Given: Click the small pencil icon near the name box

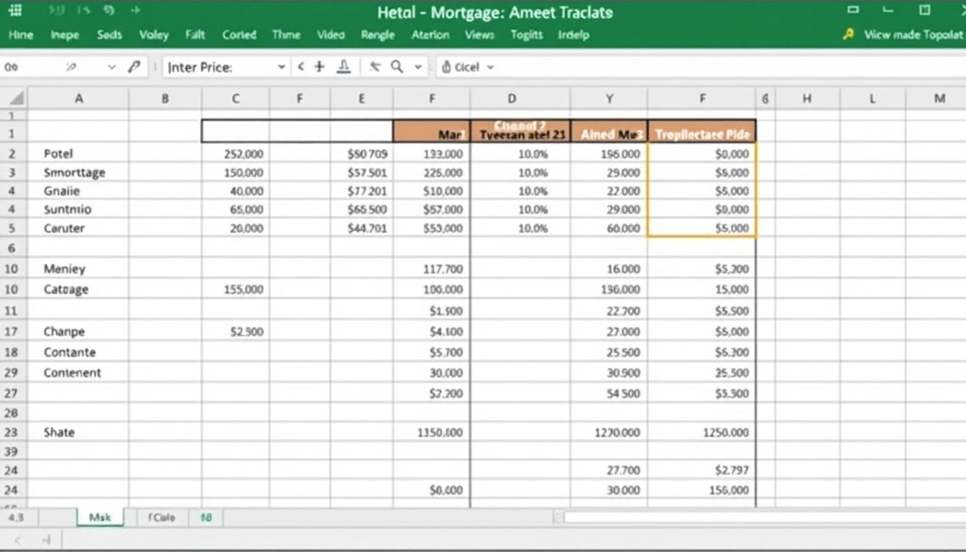Looking at the screenshot, I should (71, 67).
